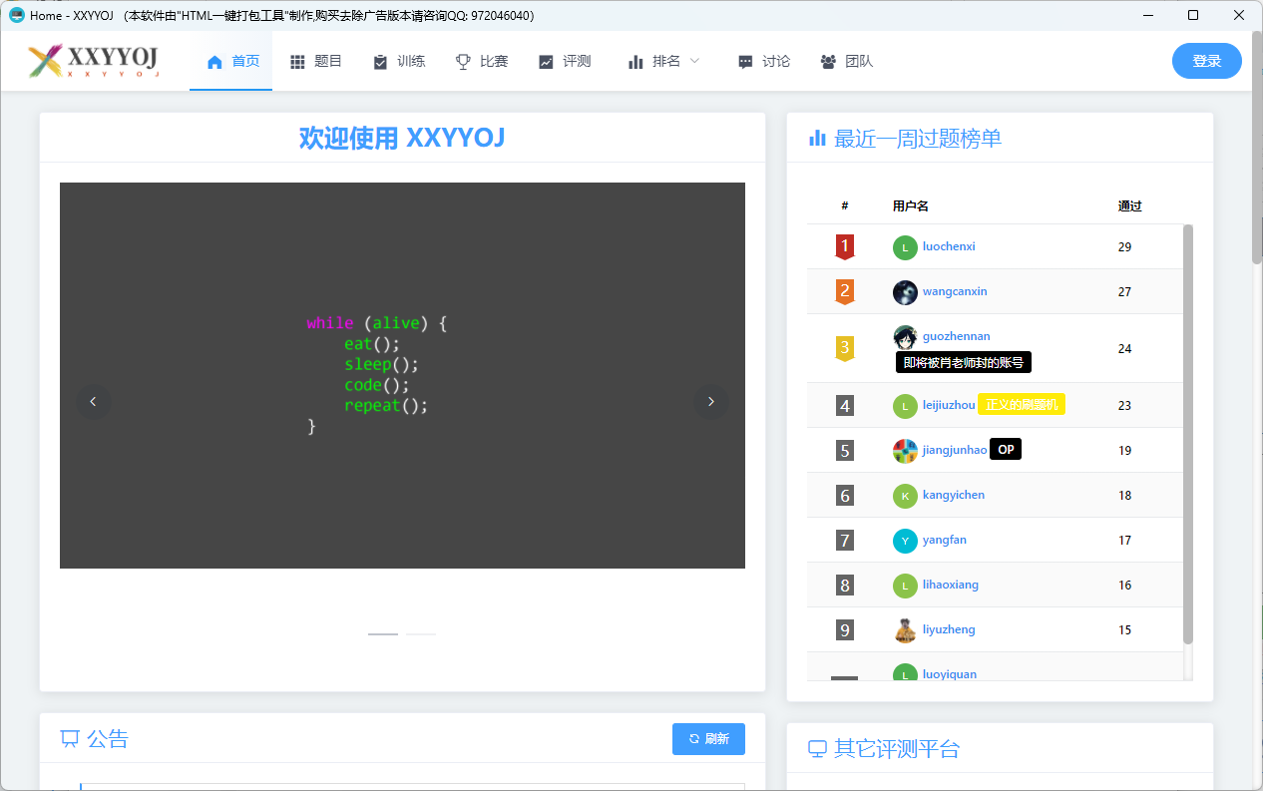Click the XXYYOJ logo

[x=94, y=61]
